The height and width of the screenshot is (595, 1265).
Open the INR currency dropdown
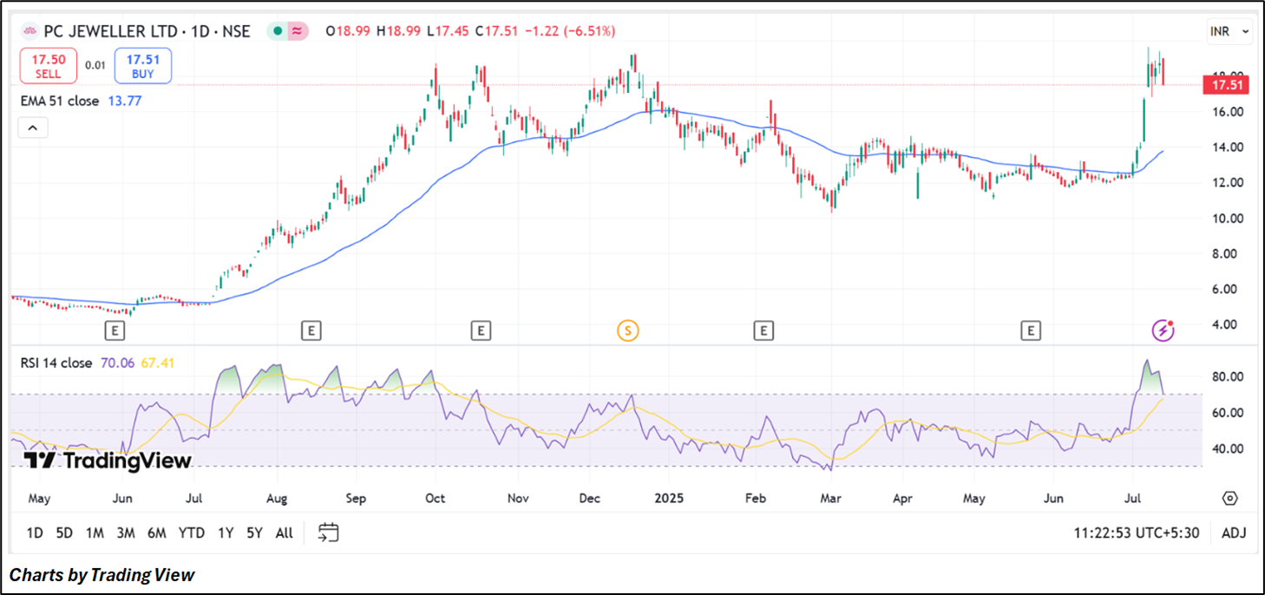(x=1229, y=31)
